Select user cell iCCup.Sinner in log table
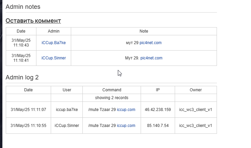The height and width of the screenshot is (148, 251). click(67, 126)
